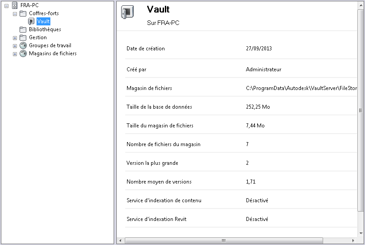
Task: Select the Vault tree item label
Action: (44, 21)
